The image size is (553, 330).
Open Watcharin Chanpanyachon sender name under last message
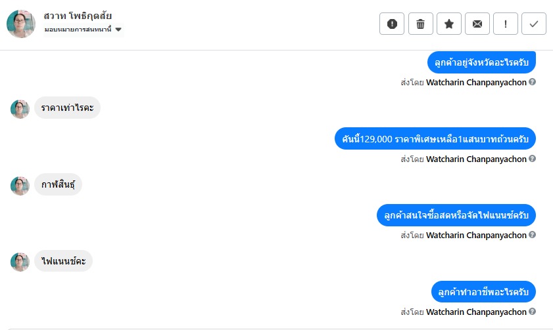point(476,312)
